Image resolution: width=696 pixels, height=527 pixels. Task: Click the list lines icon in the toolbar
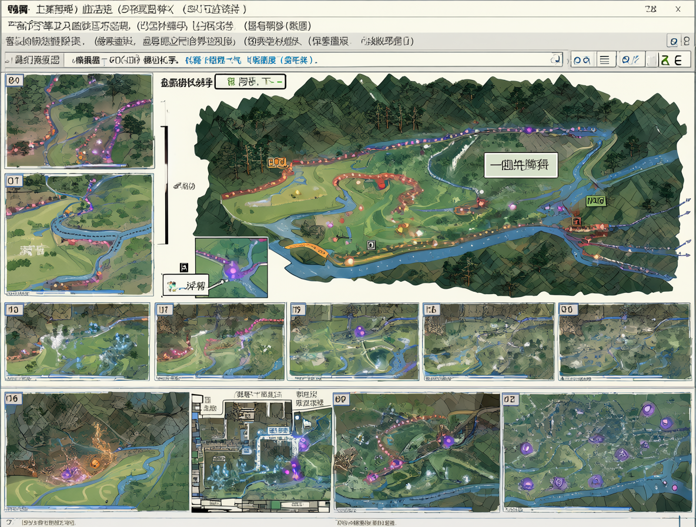pyautogui.click(x=604, y=60)
